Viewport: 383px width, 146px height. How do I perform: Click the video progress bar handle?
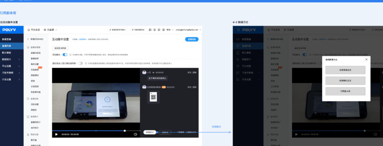tap(125, 130)
